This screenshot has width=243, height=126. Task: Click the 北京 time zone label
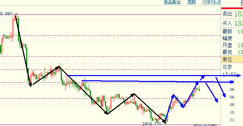tap(227, 67)
